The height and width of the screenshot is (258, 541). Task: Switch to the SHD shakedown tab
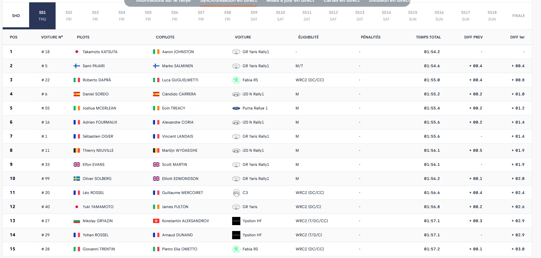(x=16, y=16)
